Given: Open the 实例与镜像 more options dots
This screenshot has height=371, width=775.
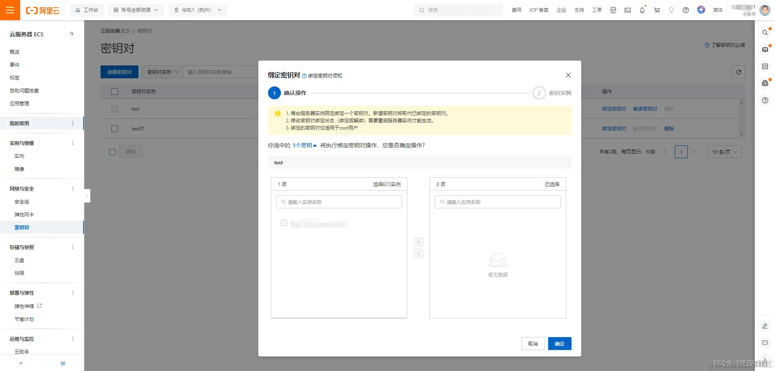Looking at the screenshot, I should (x=73, y=143).
